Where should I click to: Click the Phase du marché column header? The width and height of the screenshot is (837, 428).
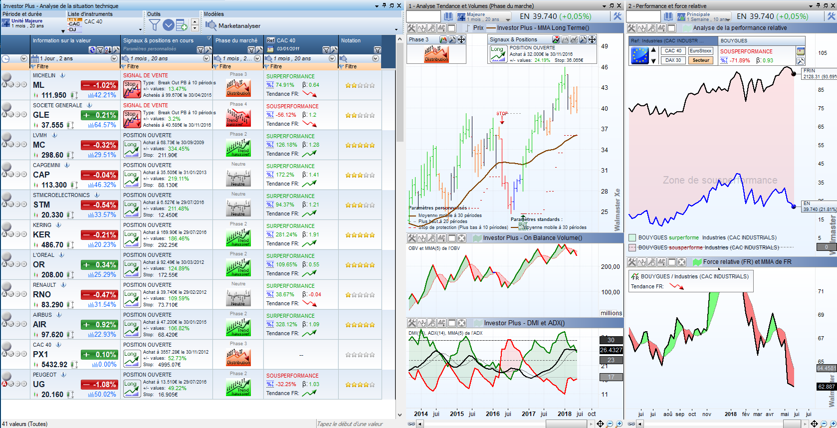[x=236, y=40]
